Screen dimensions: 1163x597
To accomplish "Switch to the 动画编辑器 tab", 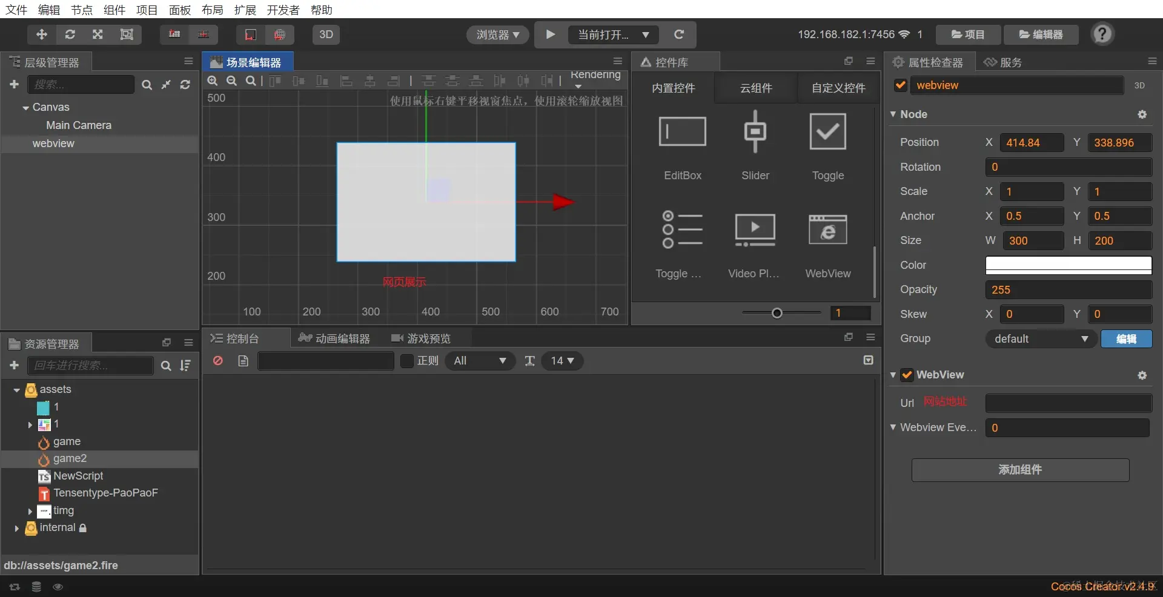I will coord(334,338).
